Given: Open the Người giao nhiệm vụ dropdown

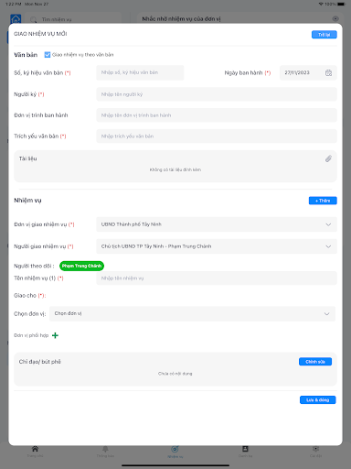Looking at the screenshot, I should tap(217, 246).
